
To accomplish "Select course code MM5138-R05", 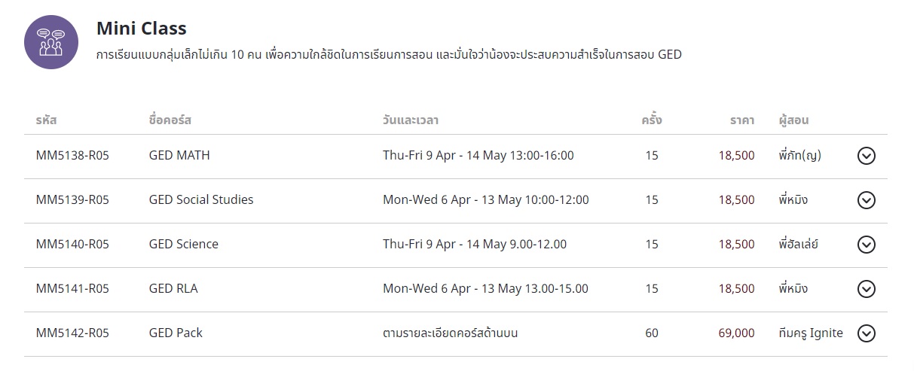I will [x=72, y=156].
